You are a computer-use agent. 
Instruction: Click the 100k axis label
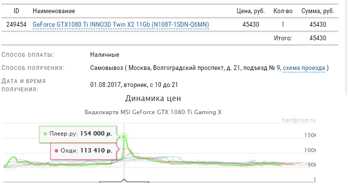(x=310, y=150)
